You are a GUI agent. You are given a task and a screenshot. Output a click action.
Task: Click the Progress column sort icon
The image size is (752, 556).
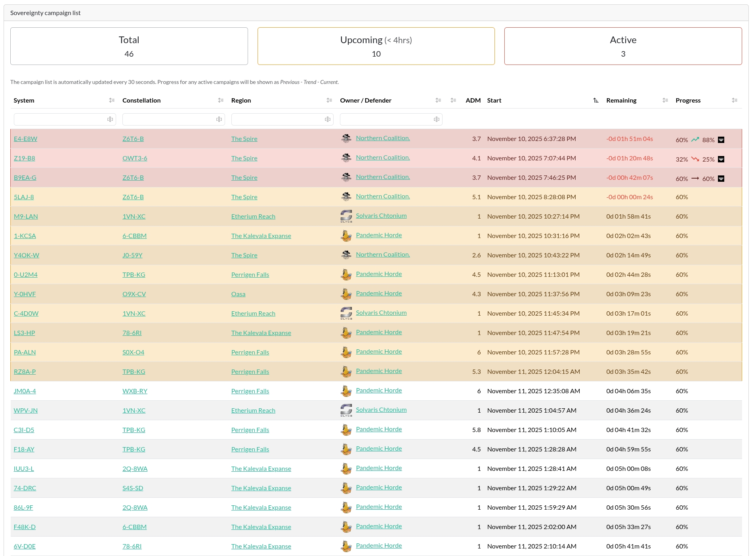pyautogui.click(x=734, y=101)
